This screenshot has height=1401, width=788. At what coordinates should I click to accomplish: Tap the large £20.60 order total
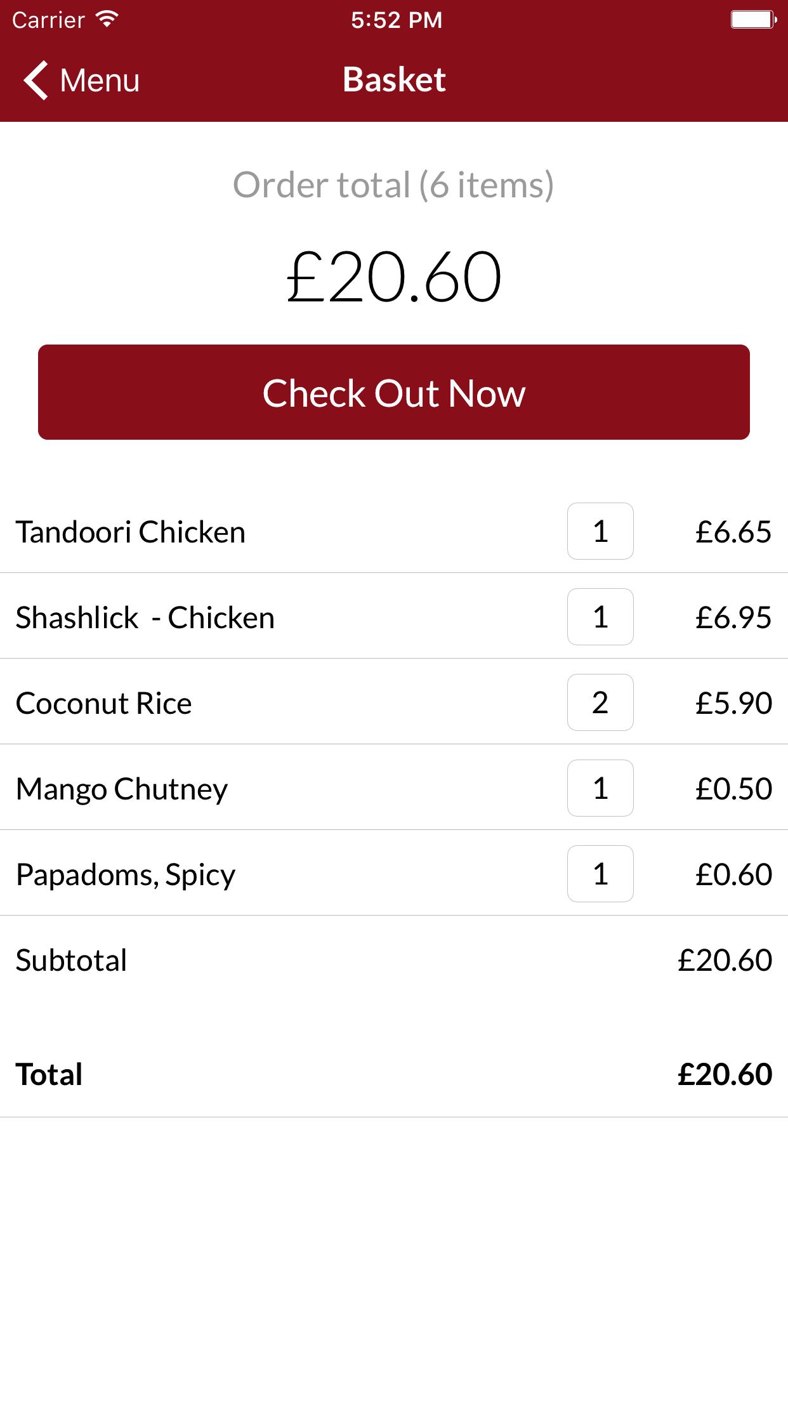pyautogui.click(x=393, y=277)
